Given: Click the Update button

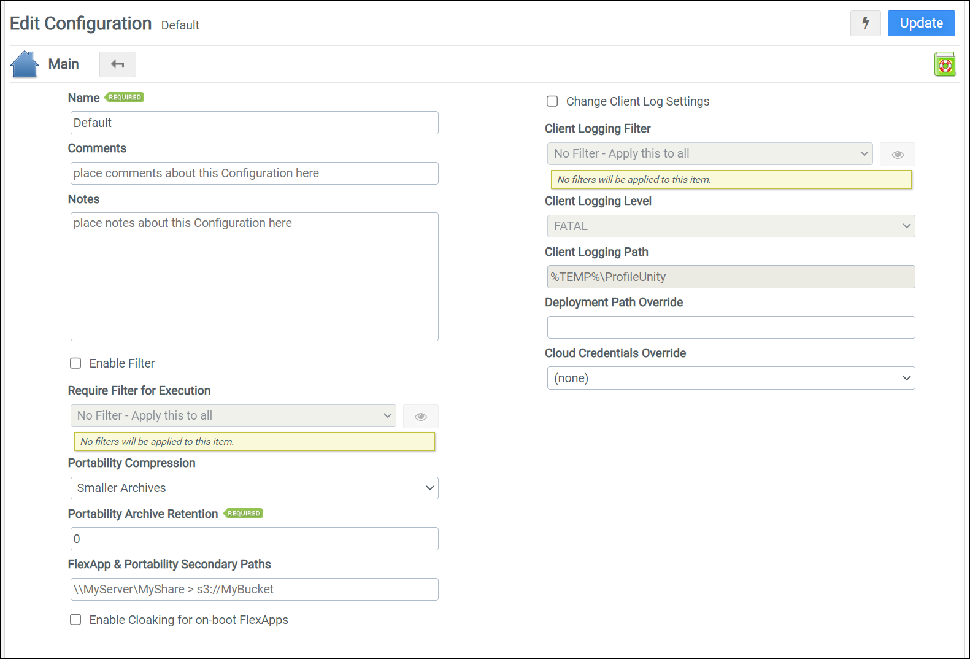Looking at the screenshot, I should [x=921, y=23].
